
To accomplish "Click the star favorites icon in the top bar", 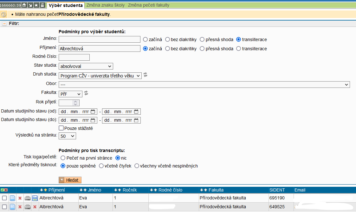I will pos(36,5).
